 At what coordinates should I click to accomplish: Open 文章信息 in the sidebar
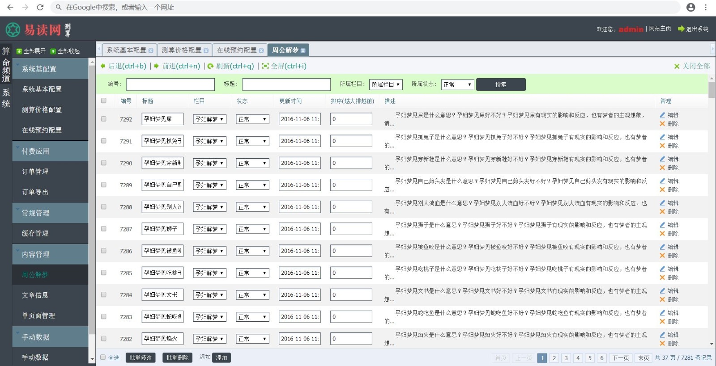tap(50, 295)
